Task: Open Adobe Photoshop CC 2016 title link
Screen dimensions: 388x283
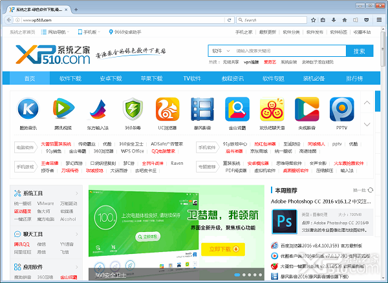Action: click(x=321, y=202)
